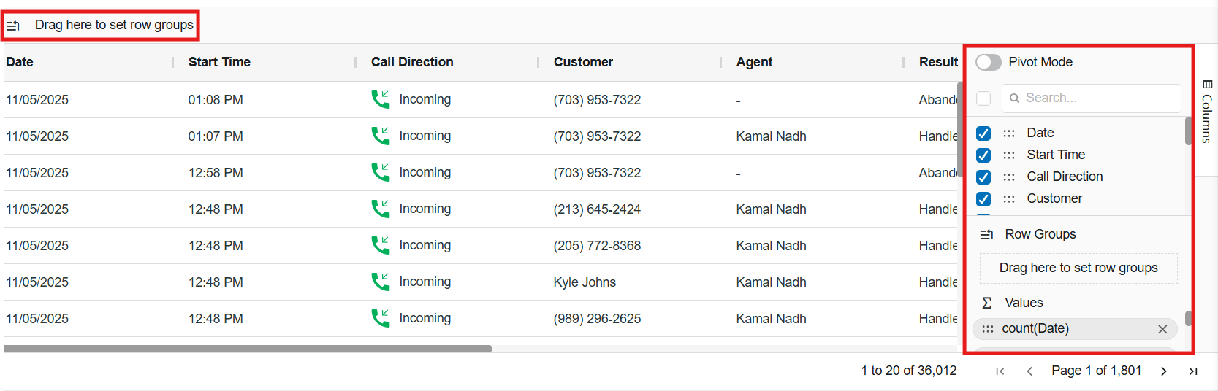Click the Row Groups icon in the side panel
Image resolution: width=1218 pixels, height=391 pixels.
coord(987,235)
